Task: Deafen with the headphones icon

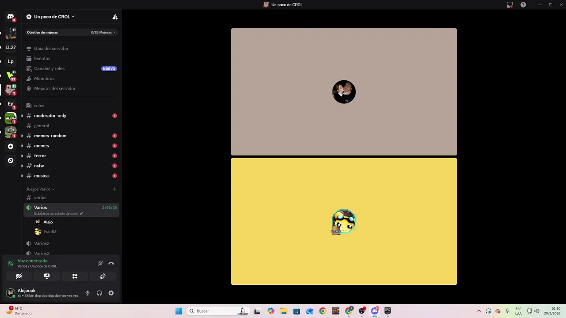Action: coord(99,293)
